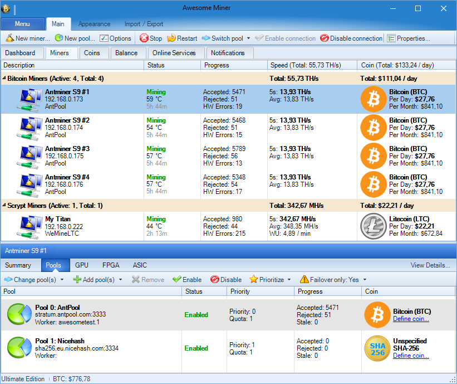Open Properties from the toolbar

click(409, 38)
